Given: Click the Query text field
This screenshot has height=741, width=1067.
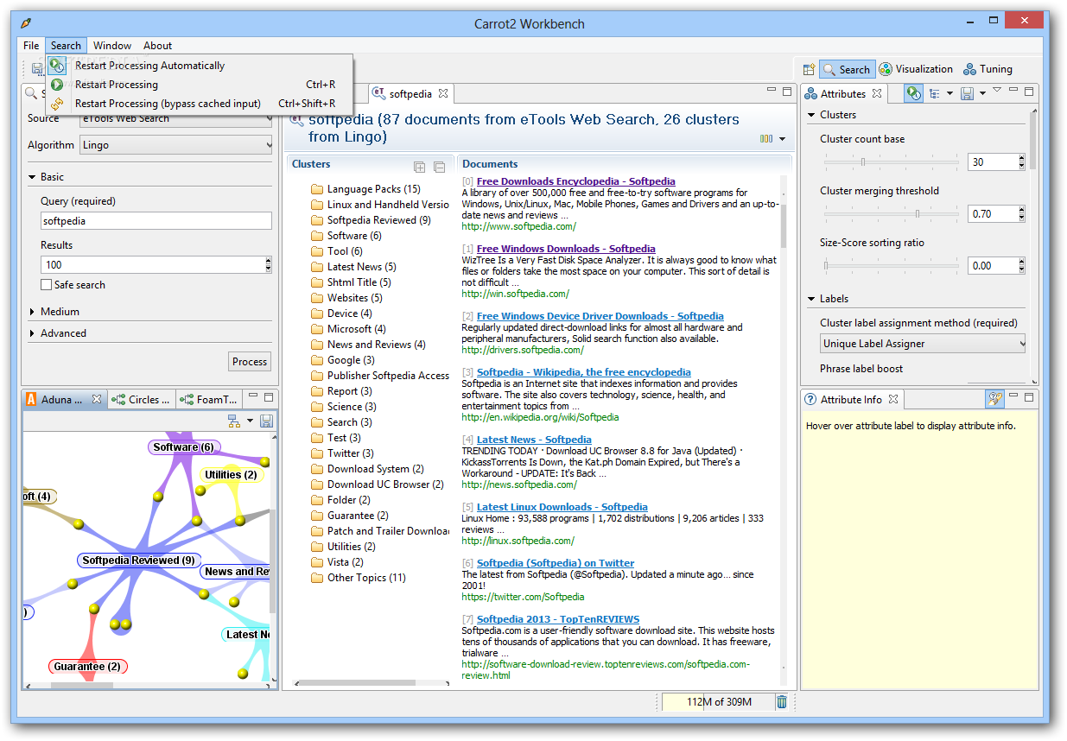Looking at the screenshot, I should click(156, 221).
